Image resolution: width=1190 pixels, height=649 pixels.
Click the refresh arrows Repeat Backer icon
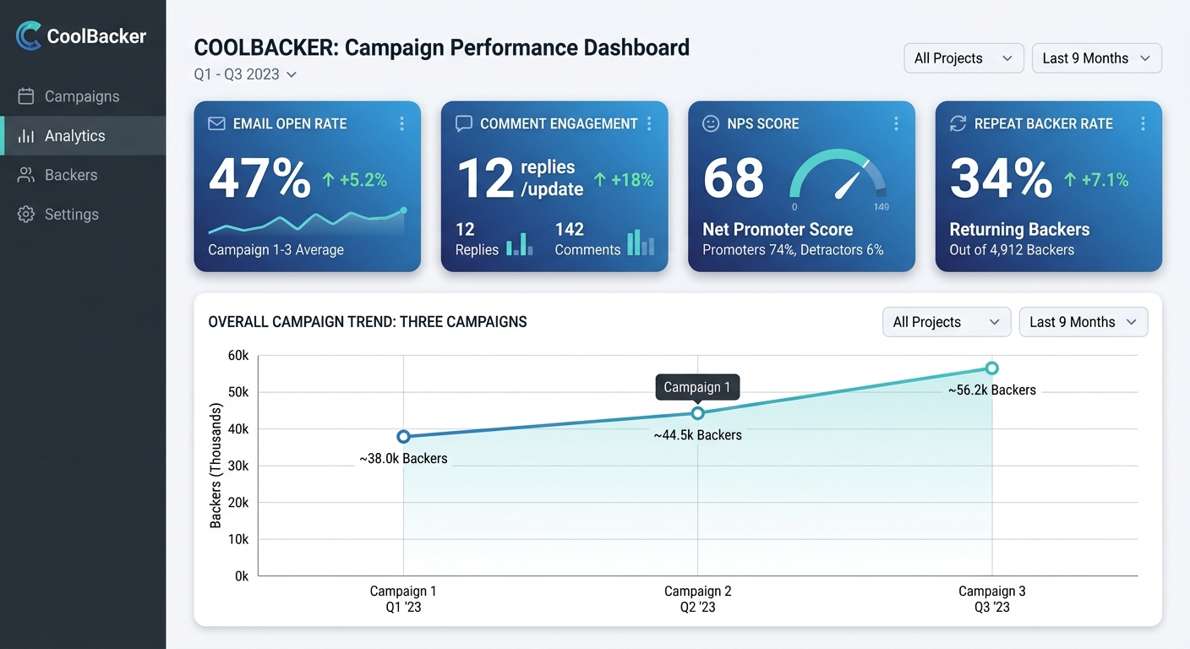click(958, 123)
